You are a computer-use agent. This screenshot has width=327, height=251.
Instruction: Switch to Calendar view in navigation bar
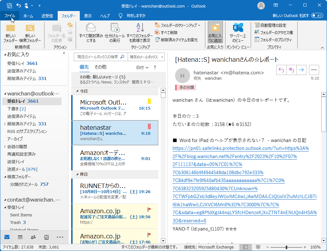coord(20,237)
